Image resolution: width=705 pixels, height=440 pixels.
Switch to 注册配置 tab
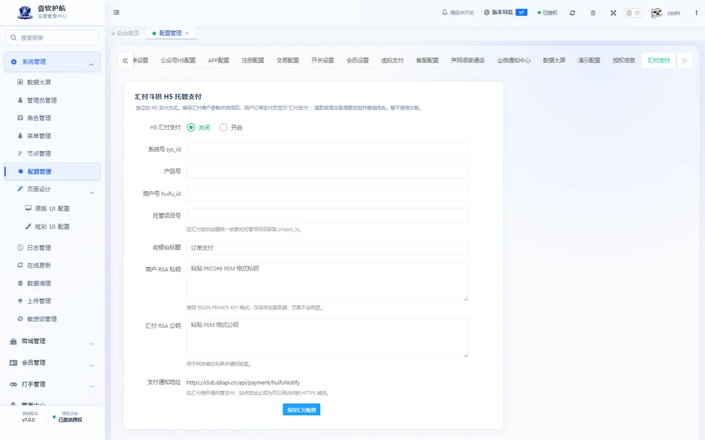[x=253, y=60]
